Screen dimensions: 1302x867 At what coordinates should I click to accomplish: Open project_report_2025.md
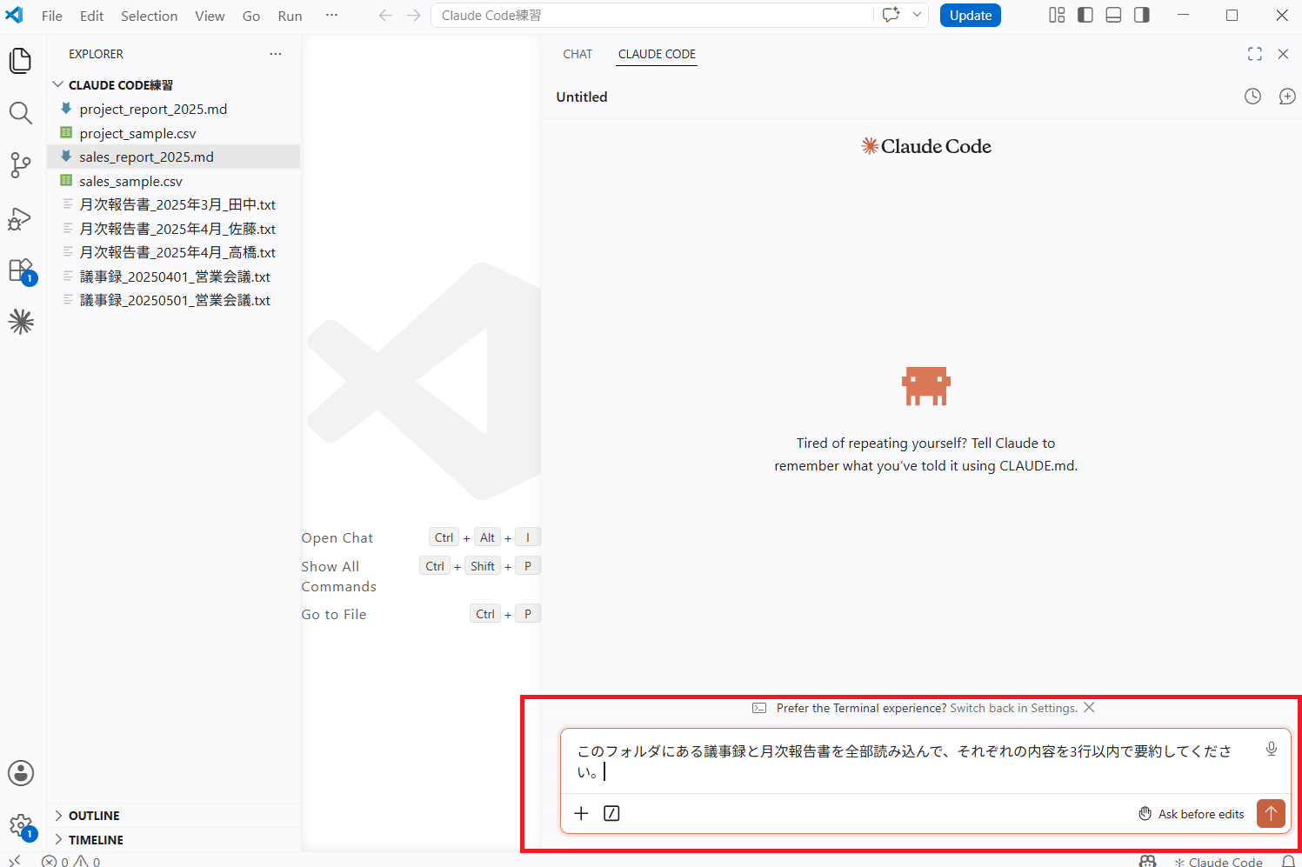174,110
